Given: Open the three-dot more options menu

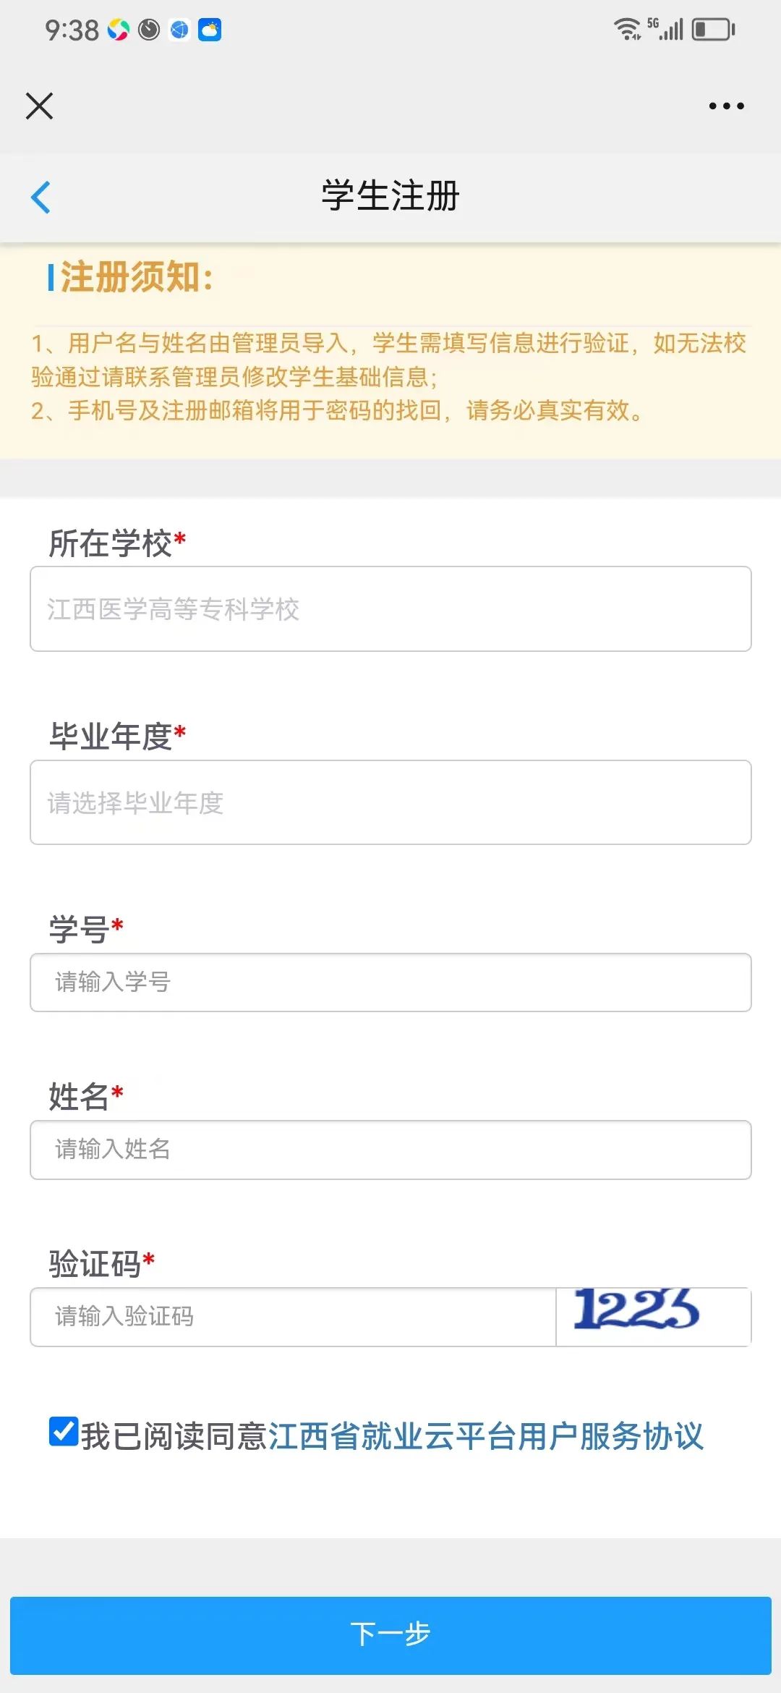Looking at the screenshot, I should [x=726, y=106].
